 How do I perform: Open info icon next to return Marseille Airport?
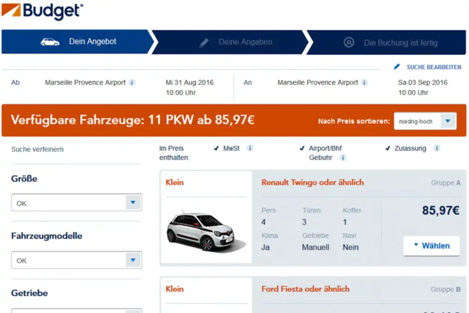pos(364,82)
